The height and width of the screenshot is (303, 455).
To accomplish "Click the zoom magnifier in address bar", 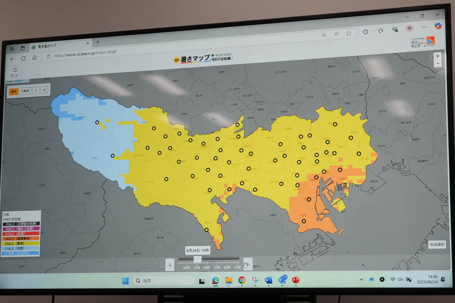I will [324, 35].
